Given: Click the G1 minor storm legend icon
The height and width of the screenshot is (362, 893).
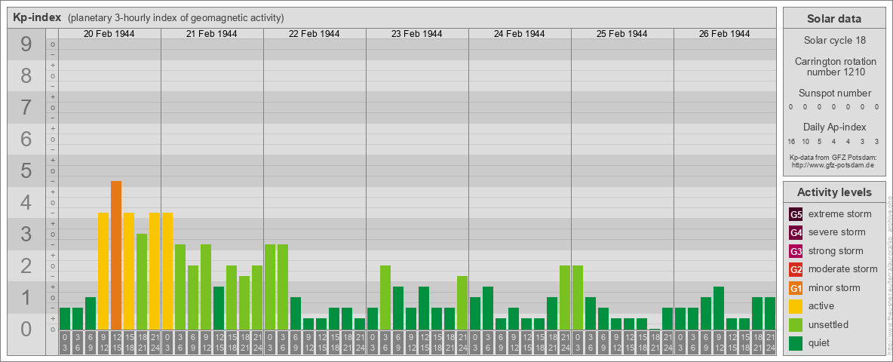Looking at the screenshot, I should pos(796,288).
